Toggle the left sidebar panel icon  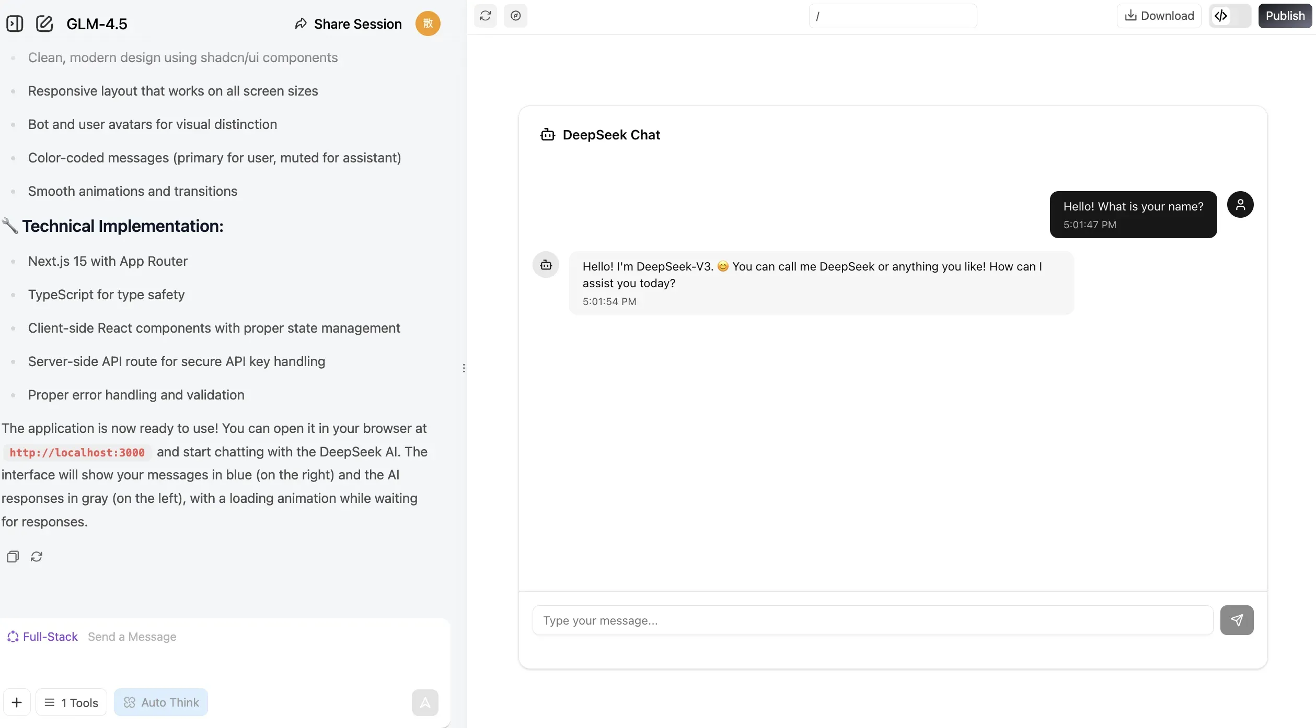[x=15, y=24]
